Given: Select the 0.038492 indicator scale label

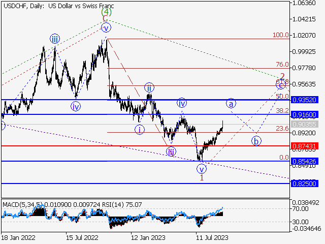Looking at the screenshot, I should click(306, 202).
